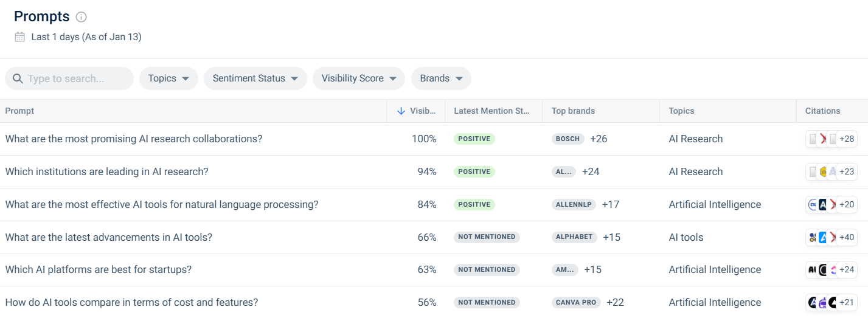Click the BOSCH brand tag
Viewport: 868px width, 318px height.
pyautogui.click(x=568, y=139)
